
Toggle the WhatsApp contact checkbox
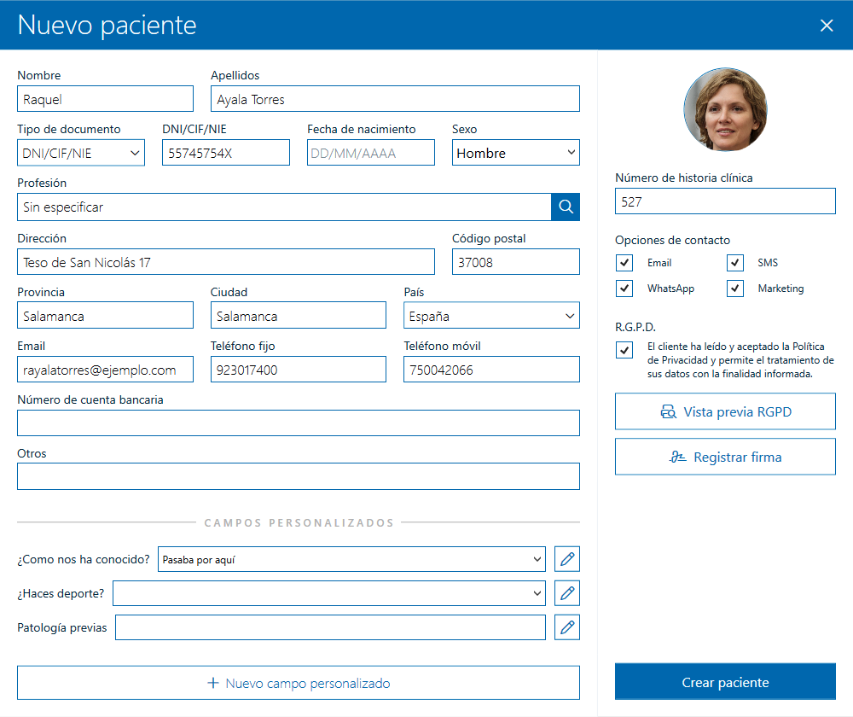pos(624,288)
